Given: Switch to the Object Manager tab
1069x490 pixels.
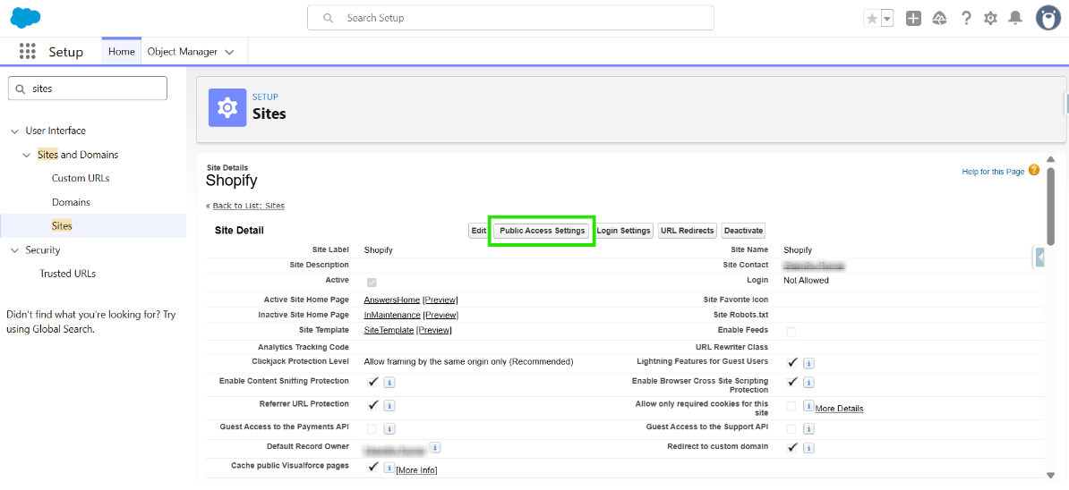Looking at the screenshot, I should pyautogui.click(x=182, y=52).
